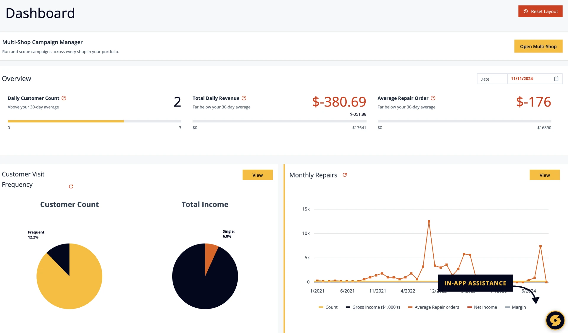The image size is (568, 333).
Task: View Customer Visit Frequency details
Action: (x=257, y=175)
